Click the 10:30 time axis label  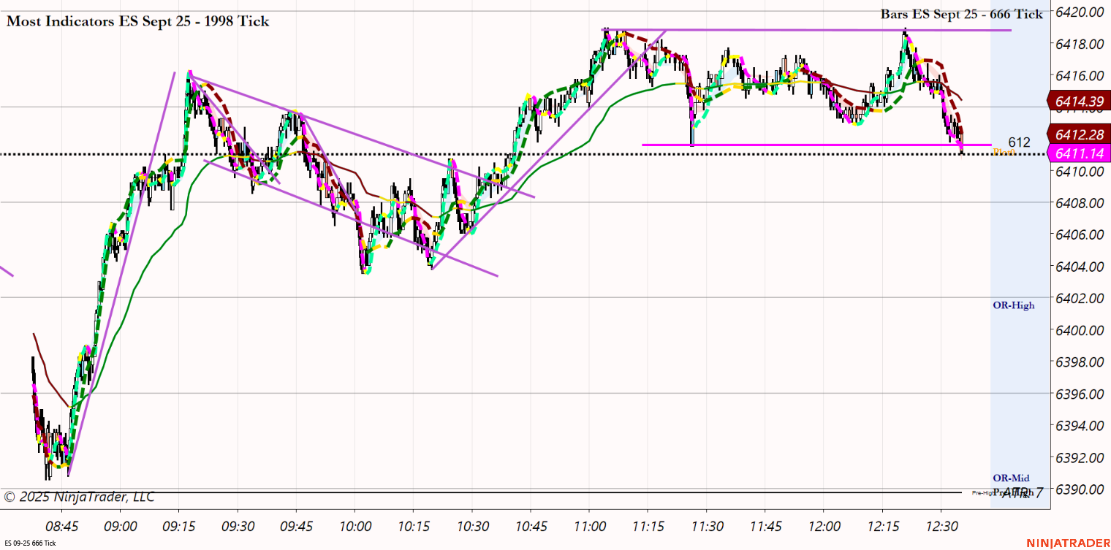click(471, 526)
